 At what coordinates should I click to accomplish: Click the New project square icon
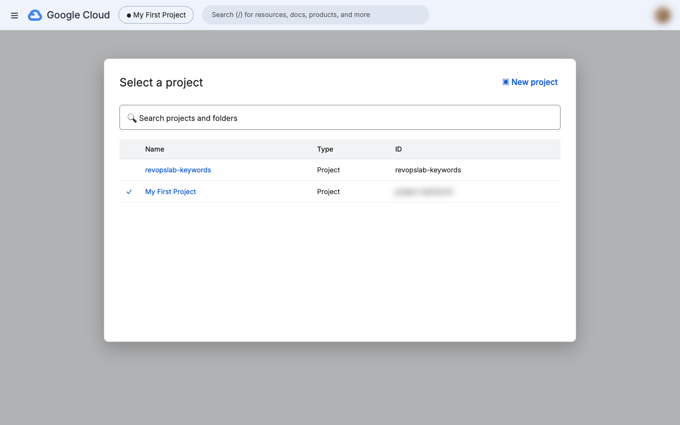tap(506, 82)
